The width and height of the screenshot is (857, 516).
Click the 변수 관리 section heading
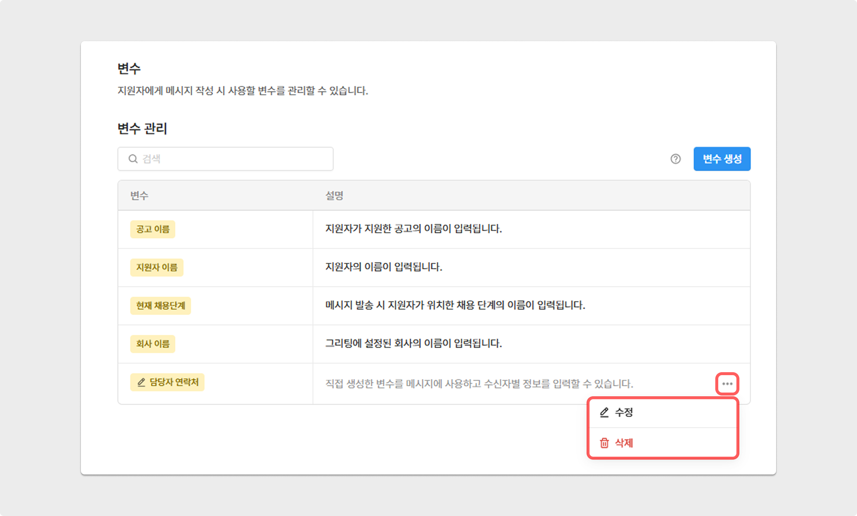pos(142,129)
